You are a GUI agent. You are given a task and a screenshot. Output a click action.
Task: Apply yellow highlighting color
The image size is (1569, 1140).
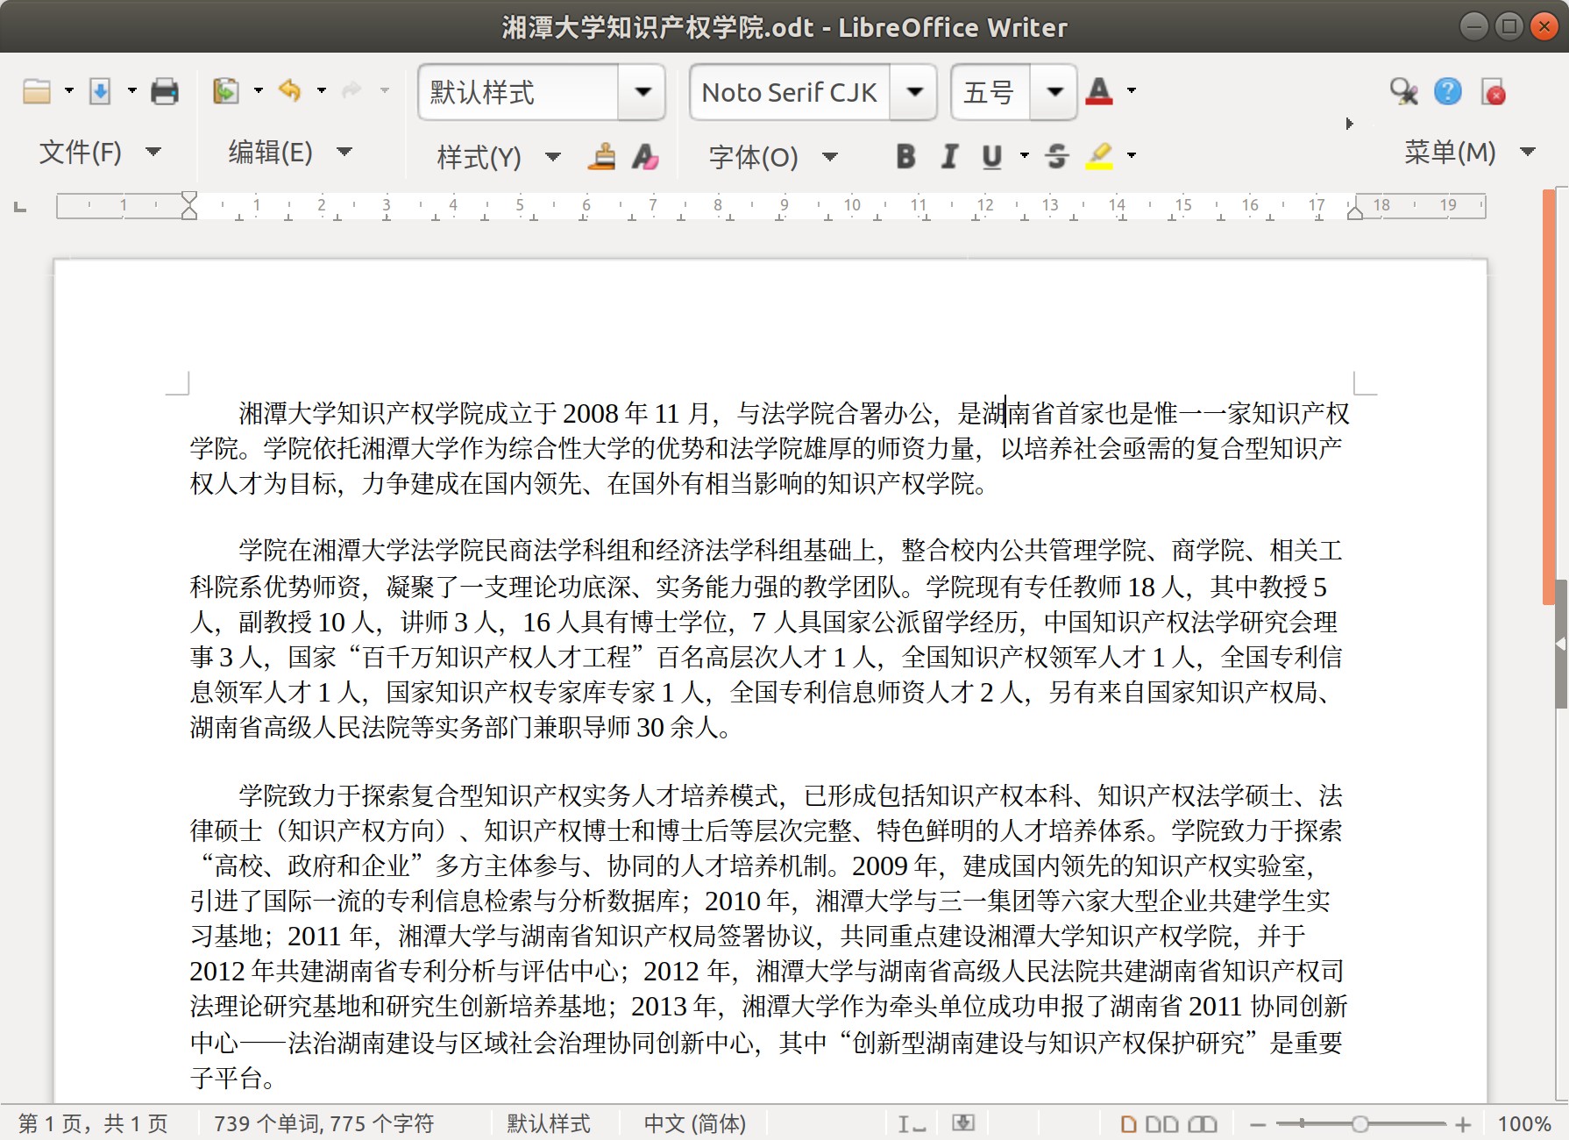click(x=1099, y=156)
